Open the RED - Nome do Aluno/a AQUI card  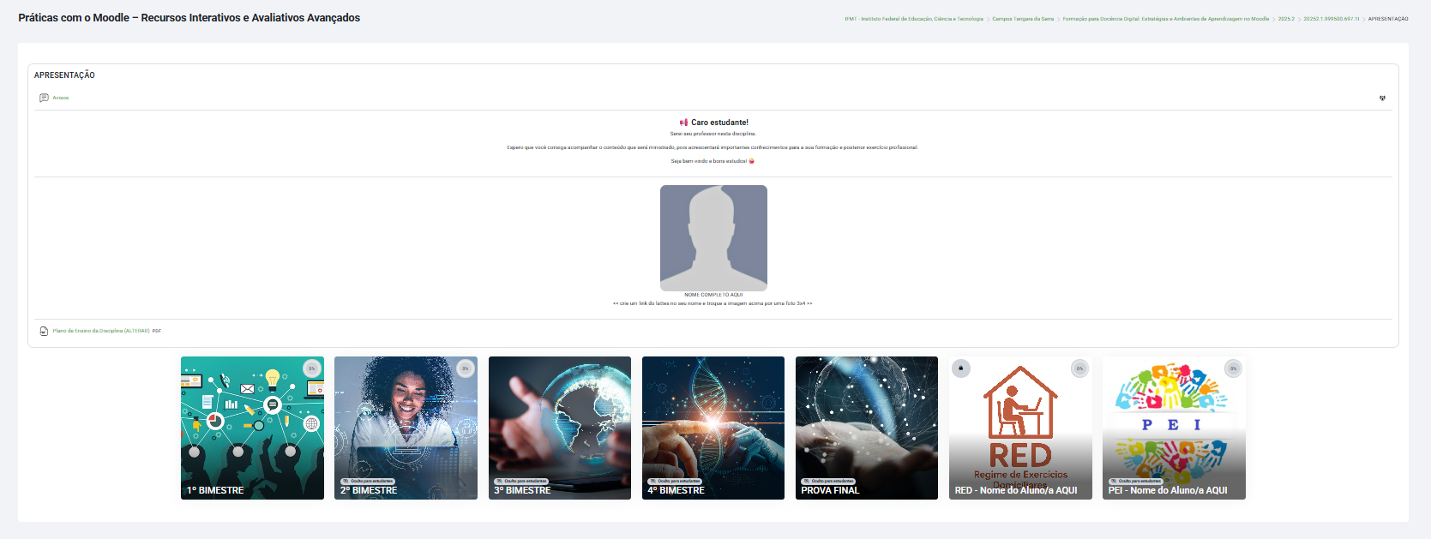(1020, 428)
